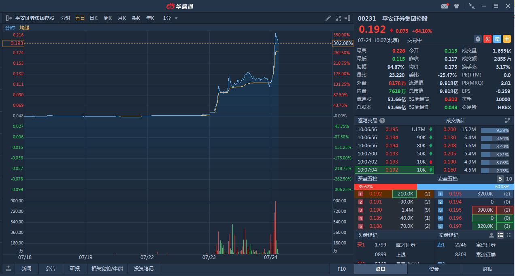Click bid level 3 price 0.190
The image size is (515, 276).
[375, 210]
